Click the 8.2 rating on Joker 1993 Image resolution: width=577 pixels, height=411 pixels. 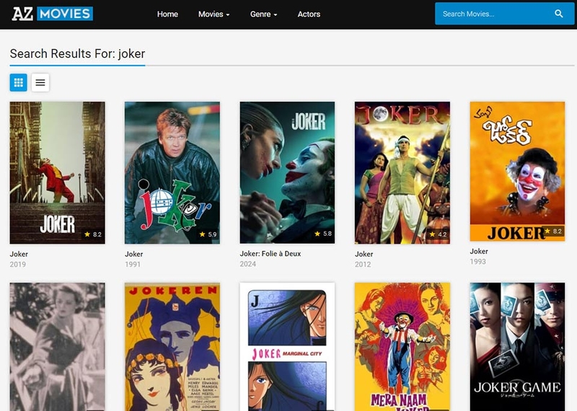pyautogui.click(x=552, y=231)
